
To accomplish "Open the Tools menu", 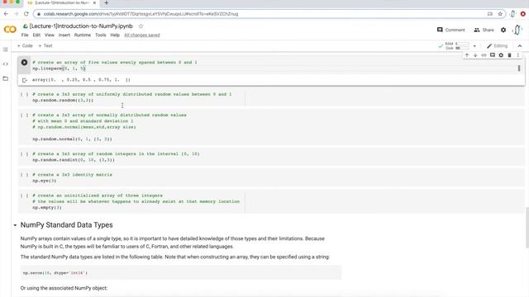I will click(100, 35).
